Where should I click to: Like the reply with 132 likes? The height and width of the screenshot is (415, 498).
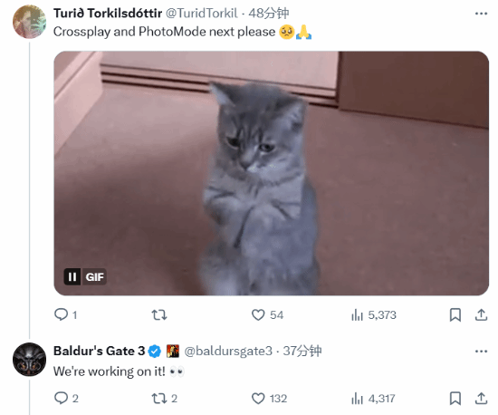269,398
